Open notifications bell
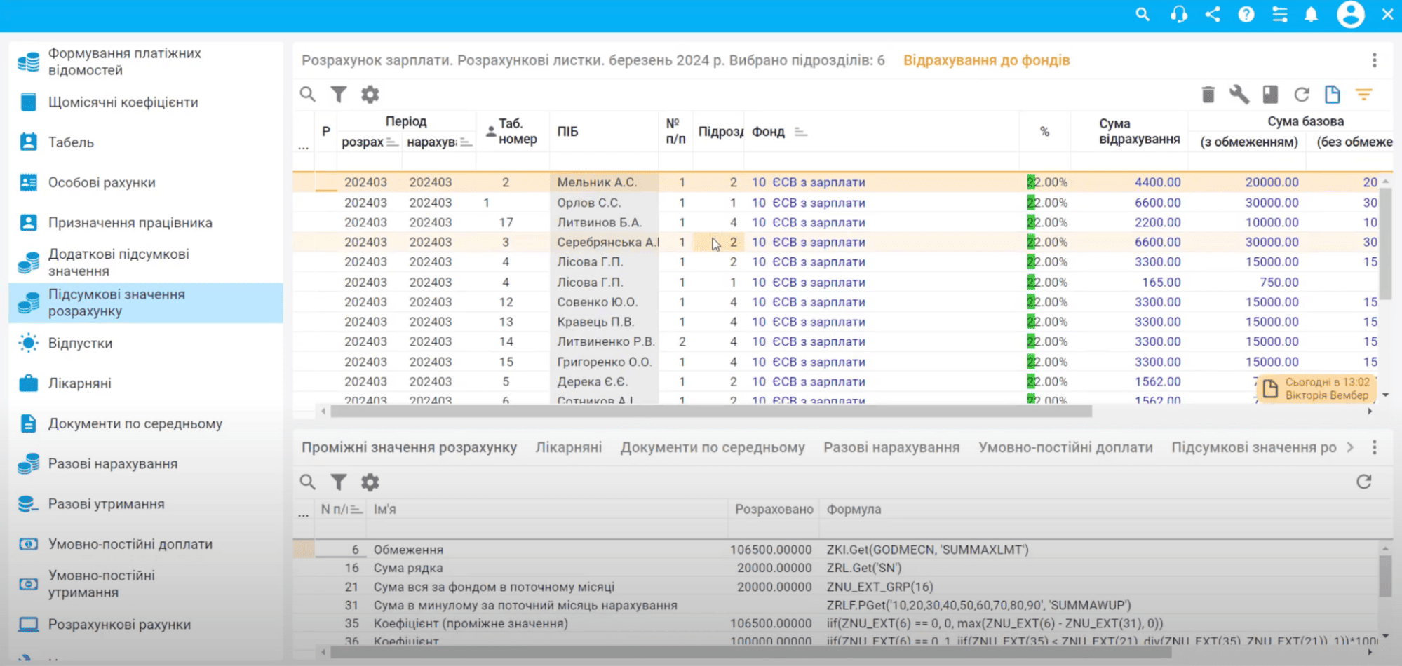1402x666 pixels. click(x=1312, y=15)
